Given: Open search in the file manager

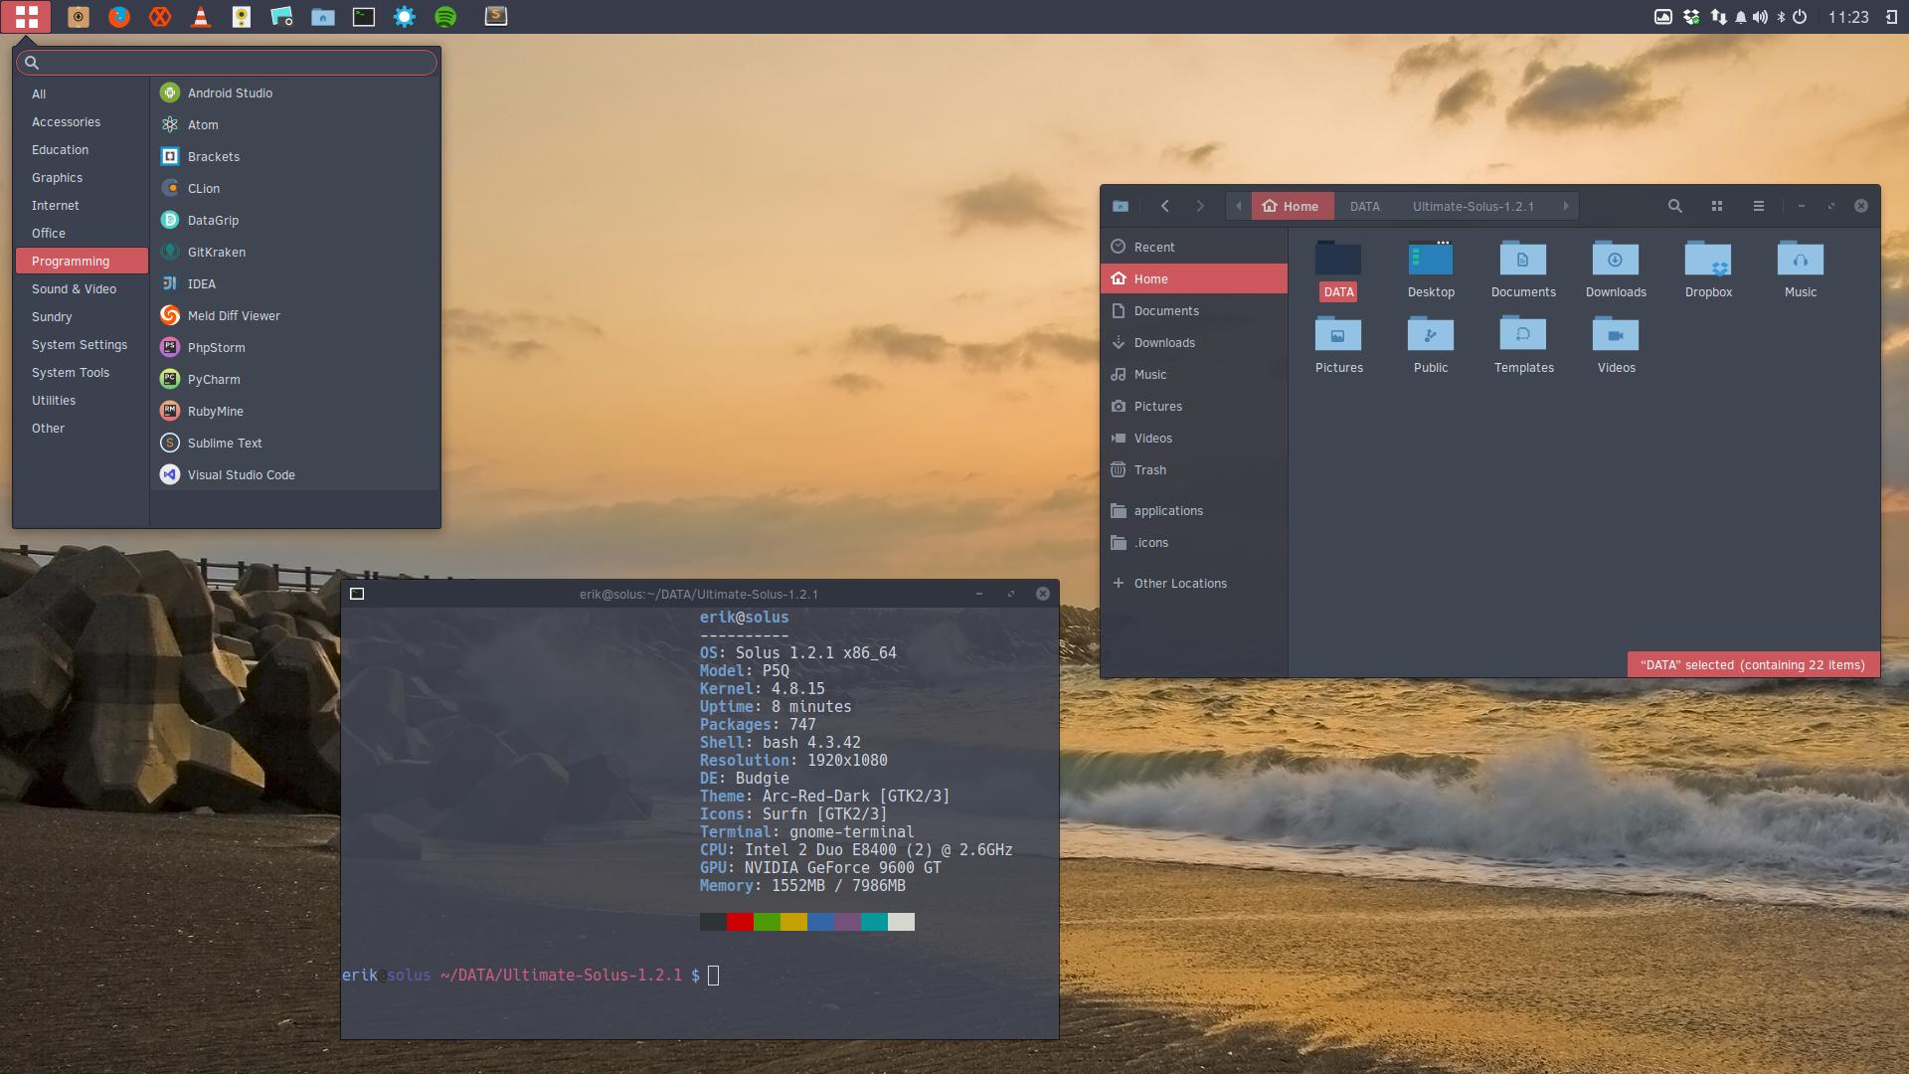Looking at the screenshot, I should [x=1675, y=206].
